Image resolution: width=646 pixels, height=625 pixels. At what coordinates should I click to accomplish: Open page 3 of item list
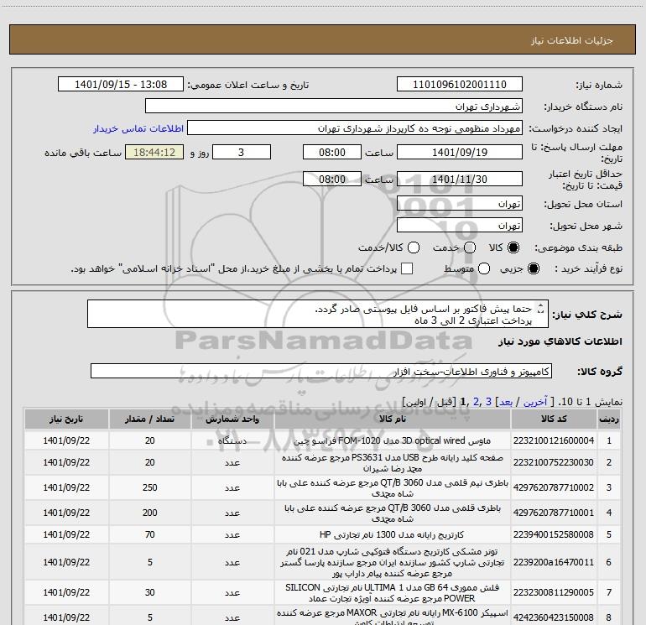[x=488, y=402]
